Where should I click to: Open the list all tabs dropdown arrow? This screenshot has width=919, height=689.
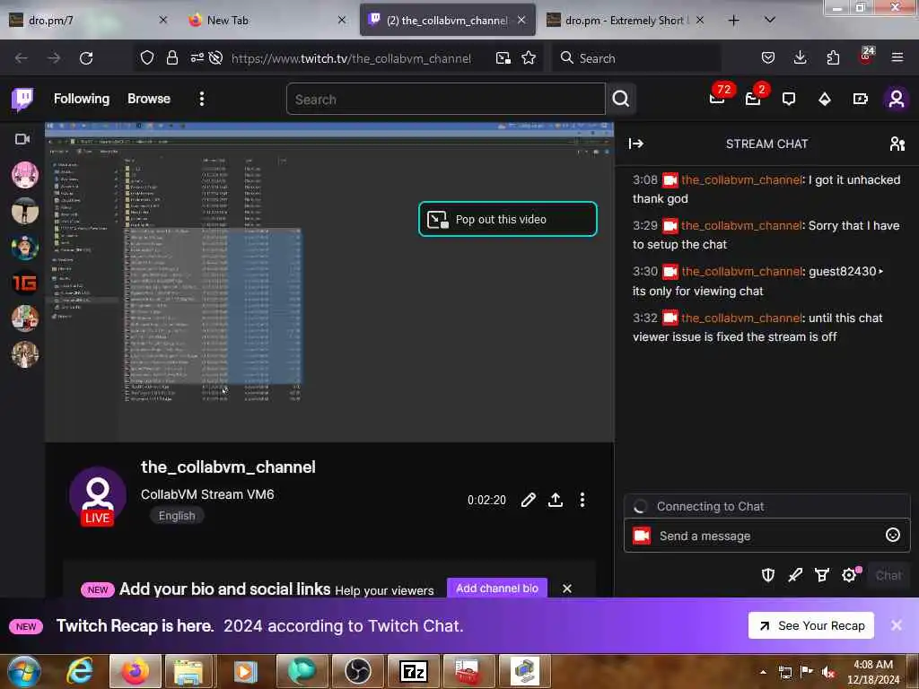coord(770,20)
